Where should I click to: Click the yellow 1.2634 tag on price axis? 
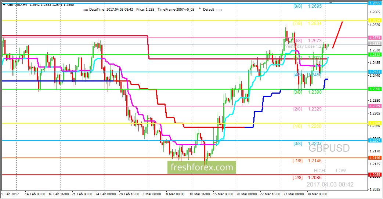pyautogui.click(x=375, y=21)
